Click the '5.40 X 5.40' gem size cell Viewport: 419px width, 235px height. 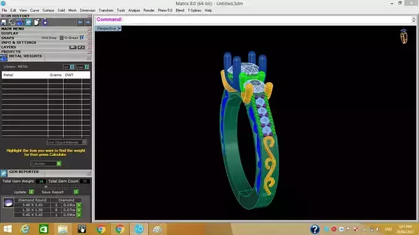(x=32, y=215)
